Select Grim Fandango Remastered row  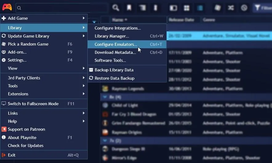(186, 123)
